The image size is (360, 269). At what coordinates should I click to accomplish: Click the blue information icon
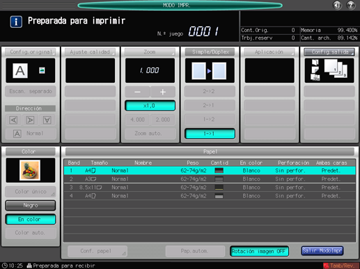16,22
